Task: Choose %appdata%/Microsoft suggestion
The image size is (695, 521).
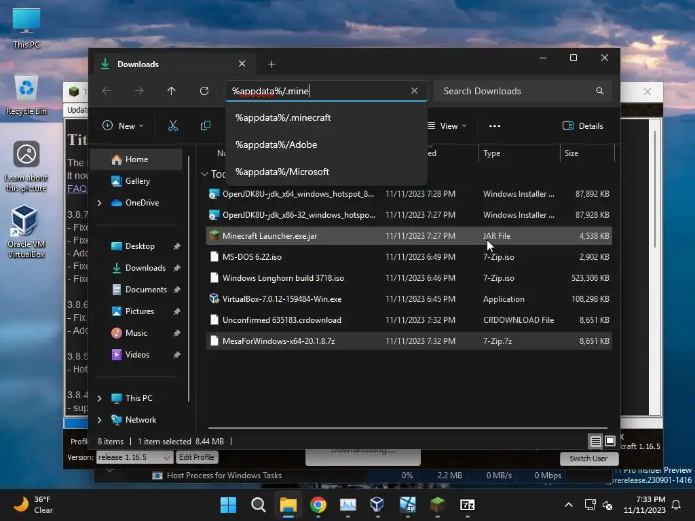Action: click(x=326, y=172)
